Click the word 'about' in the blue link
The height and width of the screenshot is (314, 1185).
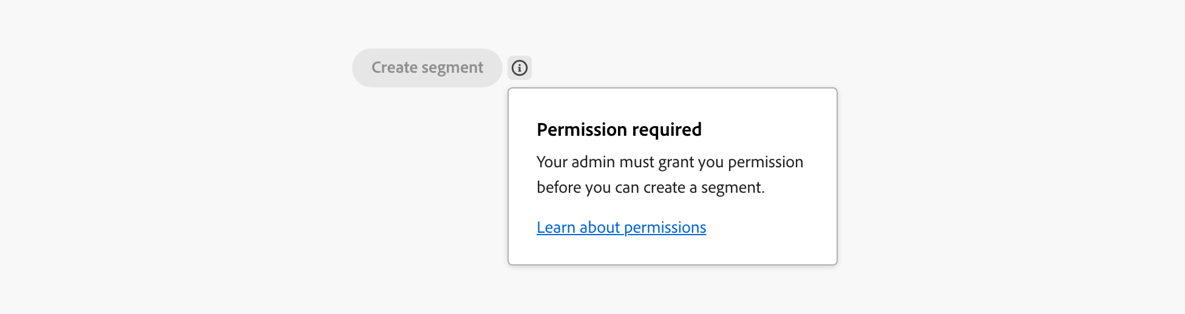599,227
